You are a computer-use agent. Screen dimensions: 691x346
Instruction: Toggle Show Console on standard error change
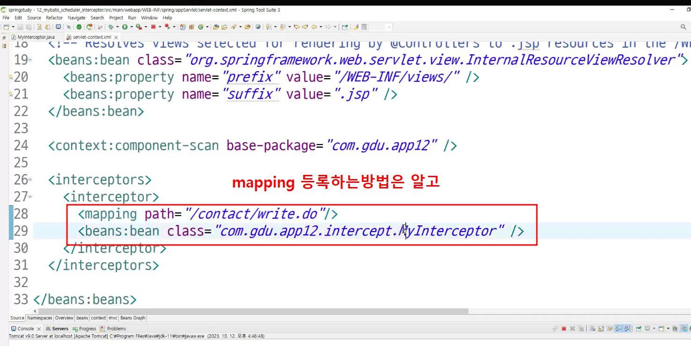627,329
